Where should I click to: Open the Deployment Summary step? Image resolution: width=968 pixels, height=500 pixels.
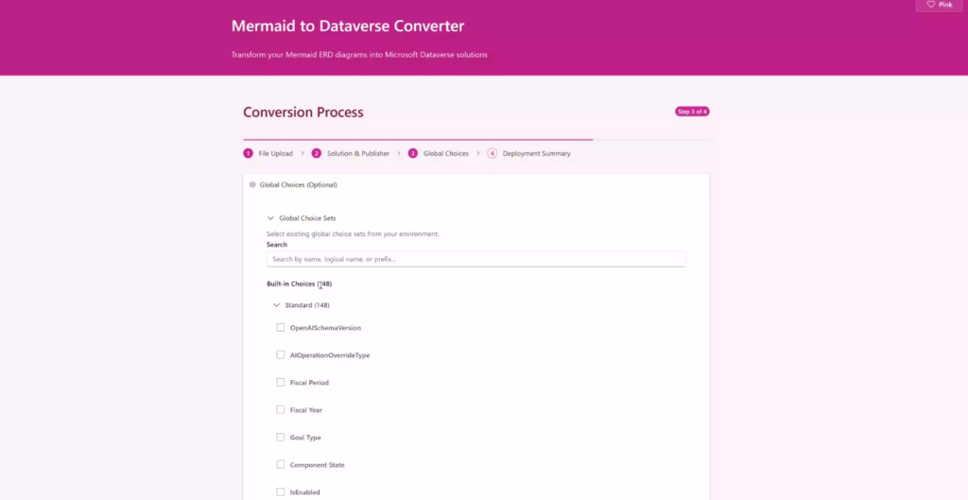click(x=537, y=153)
